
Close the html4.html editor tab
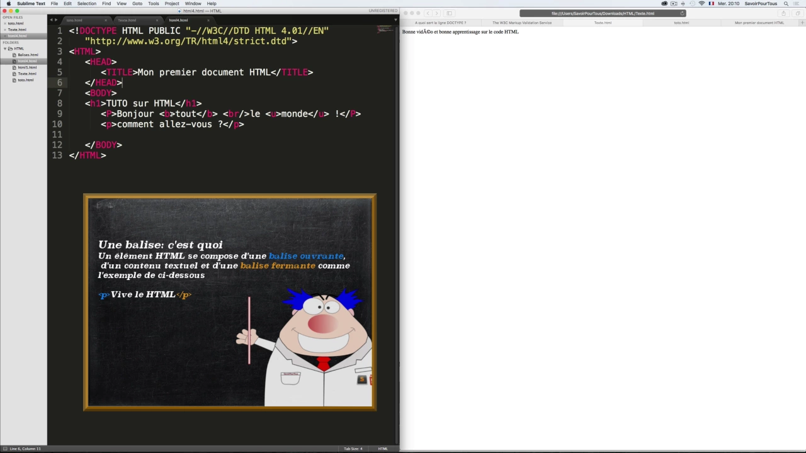click(x=208, y=20)
